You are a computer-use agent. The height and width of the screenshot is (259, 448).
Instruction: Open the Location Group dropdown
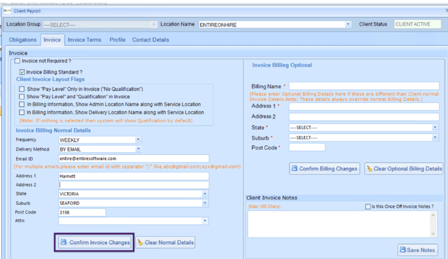coord(154,25)
